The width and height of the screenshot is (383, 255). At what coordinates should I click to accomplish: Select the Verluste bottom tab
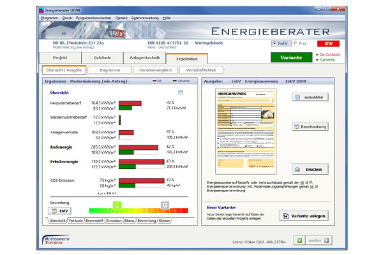pyautogui.click(x=76, y=221)
